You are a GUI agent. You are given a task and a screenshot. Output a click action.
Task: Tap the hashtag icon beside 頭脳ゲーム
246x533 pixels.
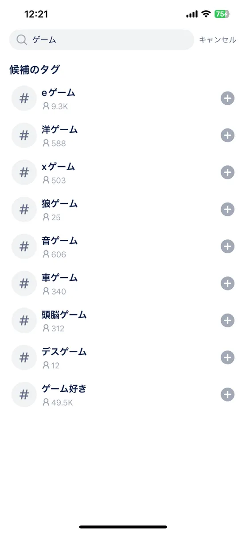coord(24,320)
